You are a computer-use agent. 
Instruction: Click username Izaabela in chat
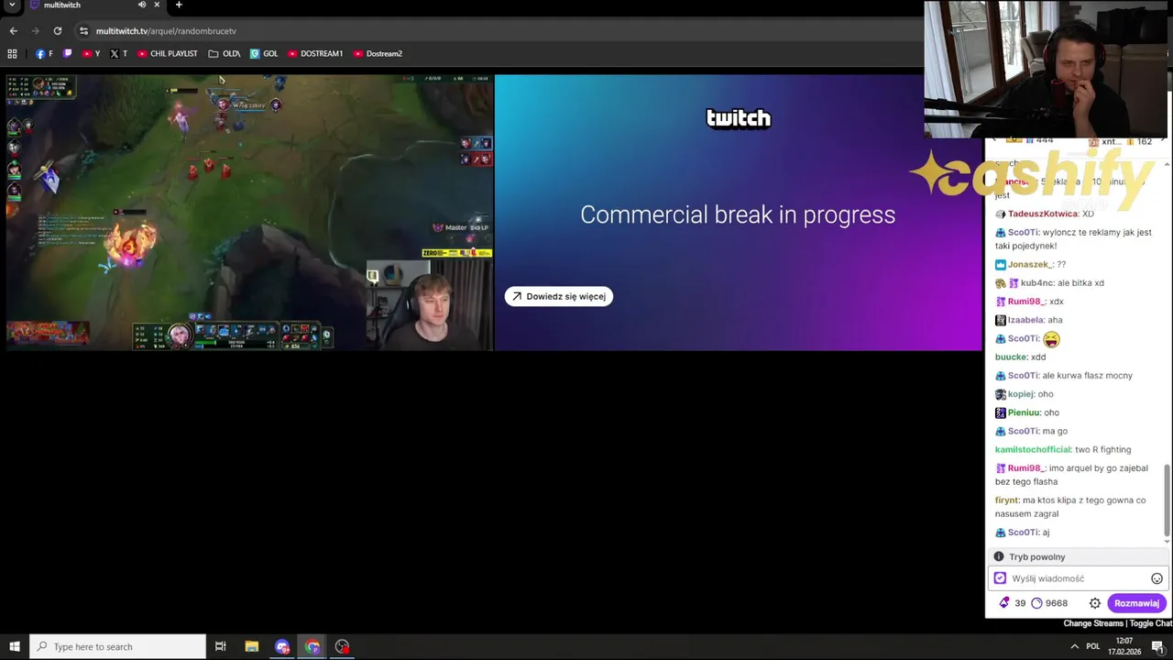click(x=1027, y=320)
